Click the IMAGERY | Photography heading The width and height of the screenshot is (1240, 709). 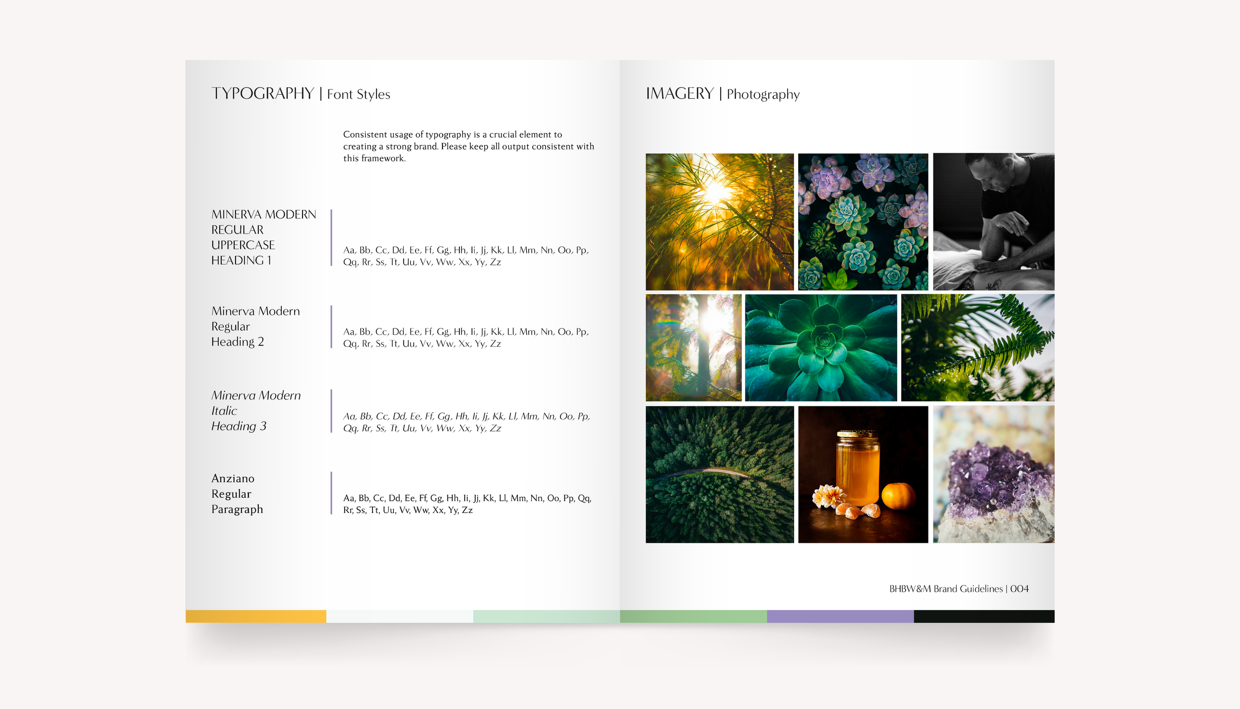tap(722, 94)
